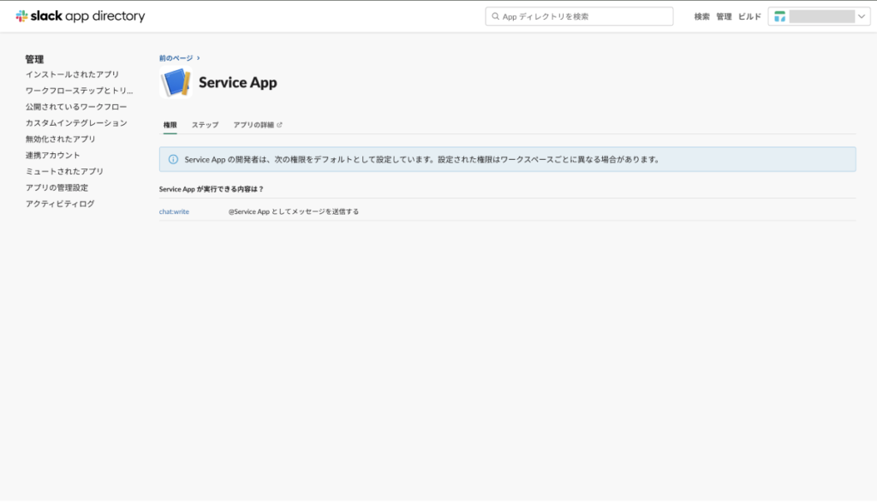Viewport: 877px width, 503px height.
Task: Open 検索 in the top navigation
Action: click(x=701, y=16)
